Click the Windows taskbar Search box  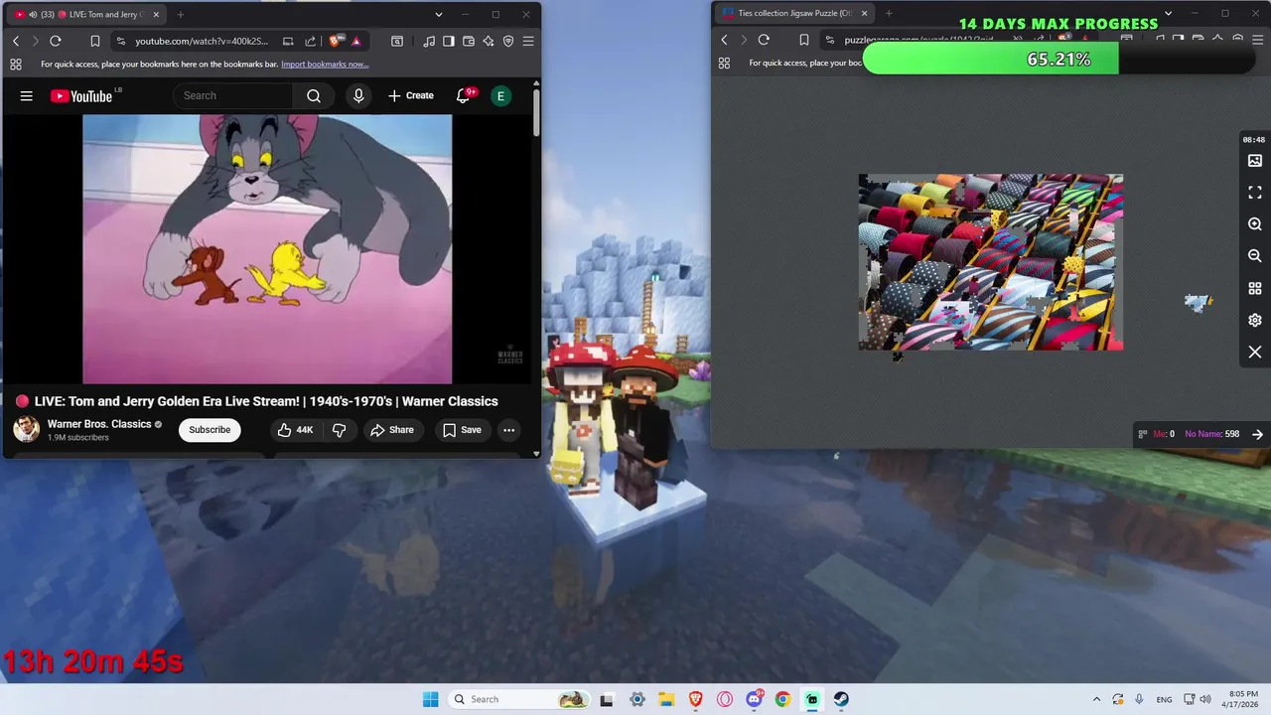coord(517,699)
